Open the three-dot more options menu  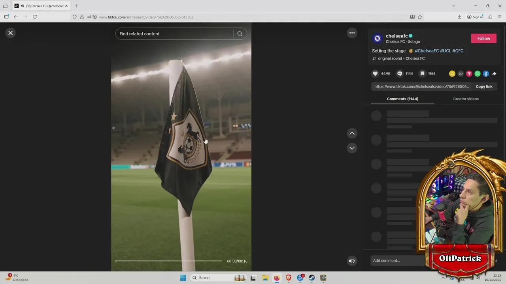coord(352,33)
